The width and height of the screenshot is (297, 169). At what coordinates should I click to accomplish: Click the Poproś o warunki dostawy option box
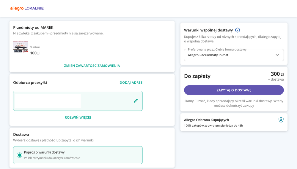[x=78, y=155]
